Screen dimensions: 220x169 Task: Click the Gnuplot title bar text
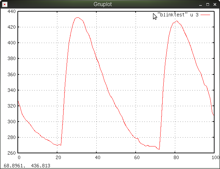[x=102, y=4]
